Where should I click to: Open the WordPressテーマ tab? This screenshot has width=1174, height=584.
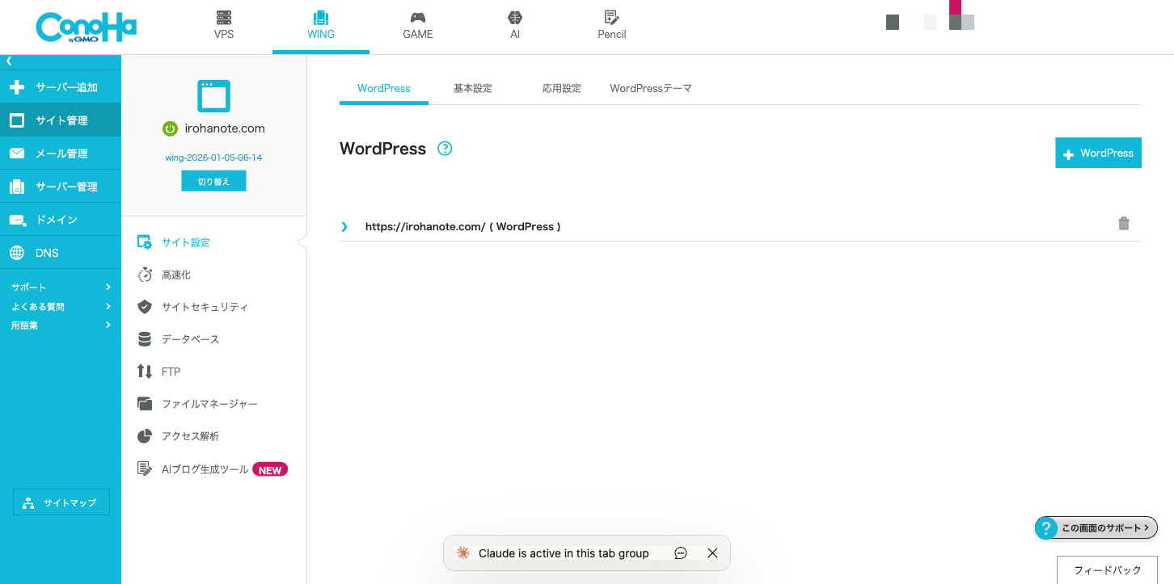pos(650,88)
